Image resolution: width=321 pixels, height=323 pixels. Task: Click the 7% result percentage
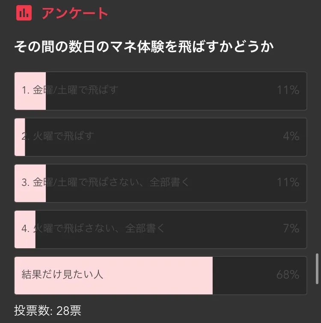click(x=291, y=228)
